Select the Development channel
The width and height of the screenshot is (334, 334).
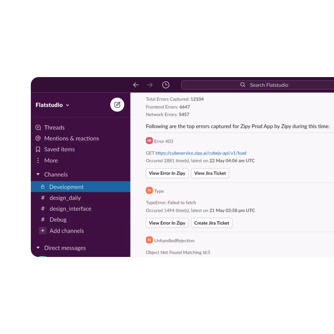point(81,187)
